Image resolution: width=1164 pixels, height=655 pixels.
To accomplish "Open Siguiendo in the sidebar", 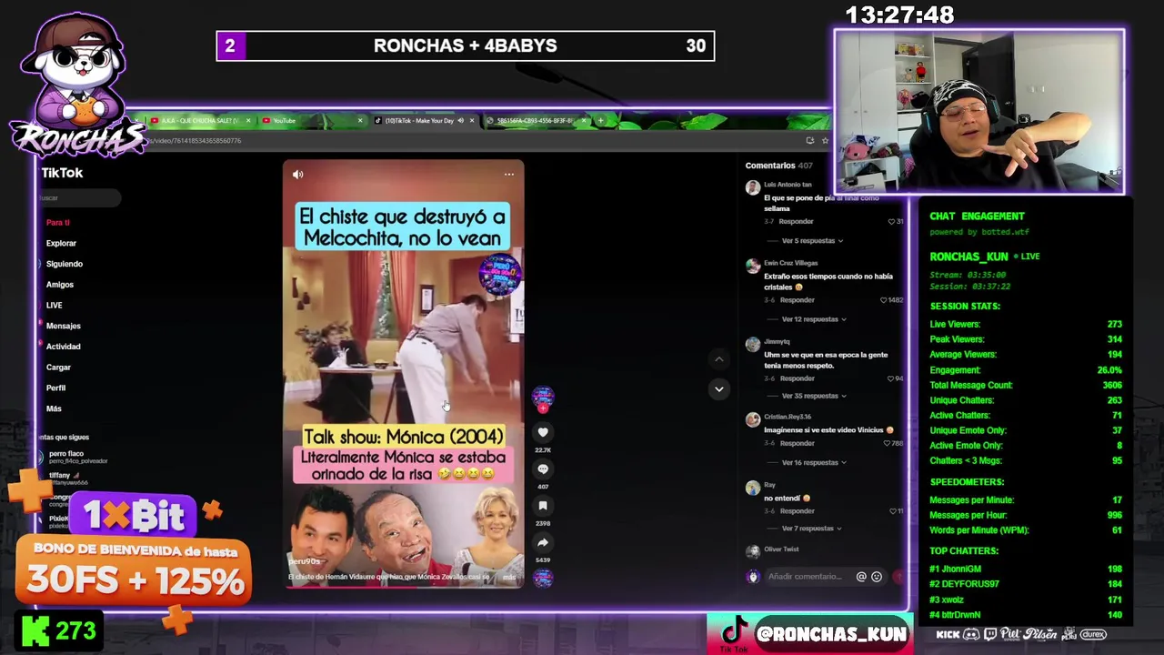I will [x=65, y=264].
